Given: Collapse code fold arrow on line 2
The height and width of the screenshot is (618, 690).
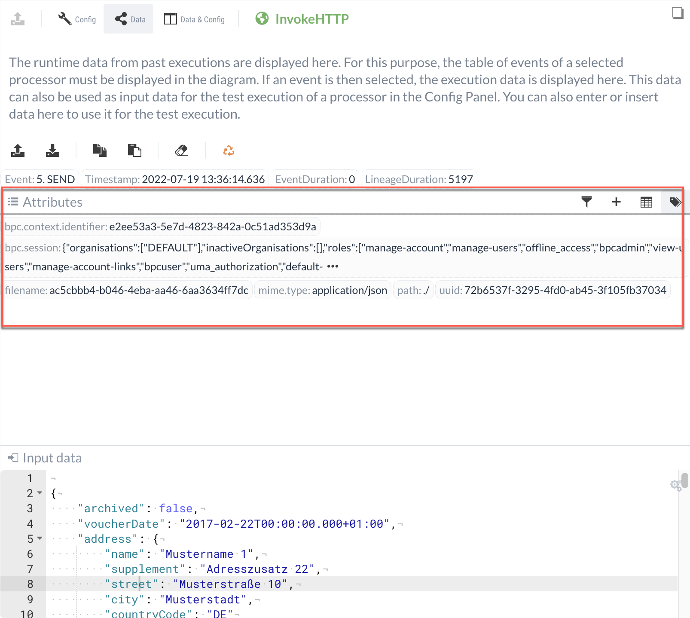Looking at the screenshot, I should [40, 493].
